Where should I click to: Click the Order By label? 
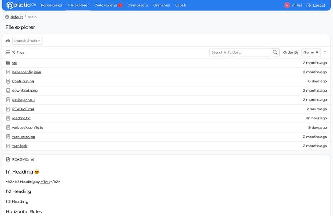291,52
